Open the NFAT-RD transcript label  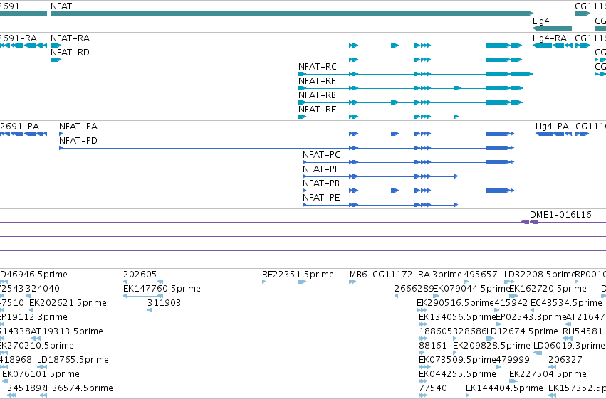coord(70,53)
